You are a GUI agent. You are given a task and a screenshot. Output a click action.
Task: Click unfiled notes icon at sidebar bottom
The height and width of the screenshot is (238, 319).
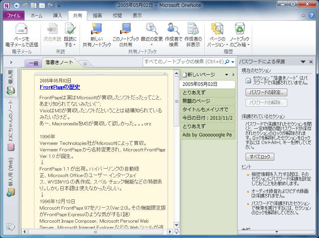(x=11, y=226)
